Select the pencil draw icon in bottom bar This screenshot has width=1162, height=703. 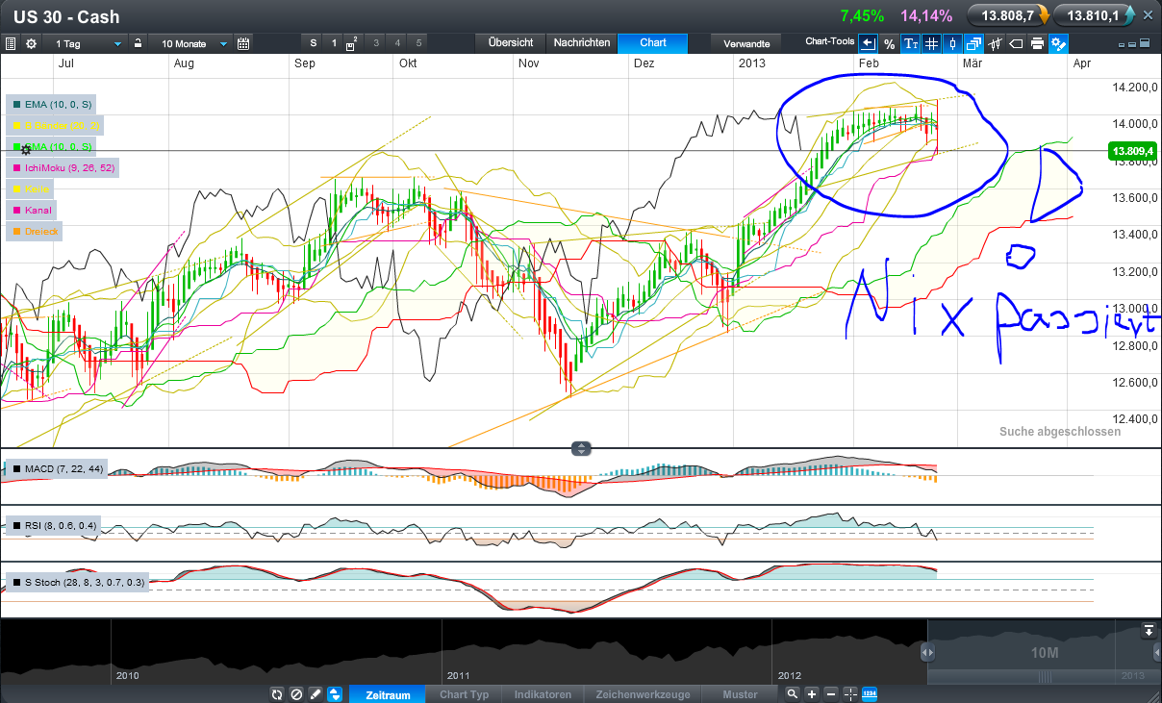[316, 694]
